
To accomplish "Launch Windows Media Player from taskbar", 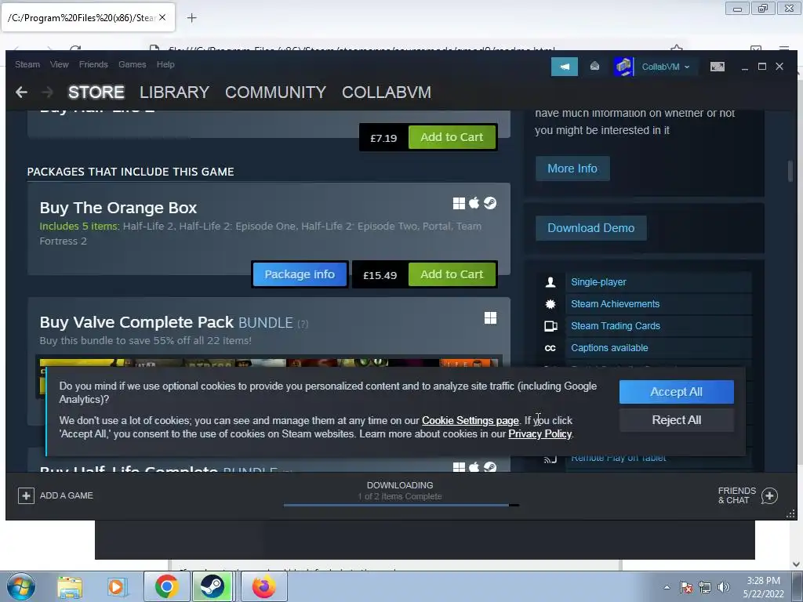I will point(116,586).
